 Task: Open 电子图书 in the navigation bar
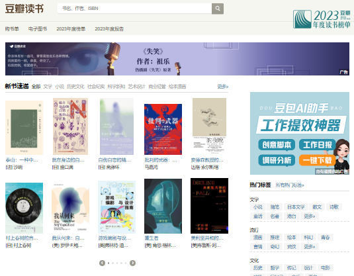pyautogui.click(x=38, y=29)
